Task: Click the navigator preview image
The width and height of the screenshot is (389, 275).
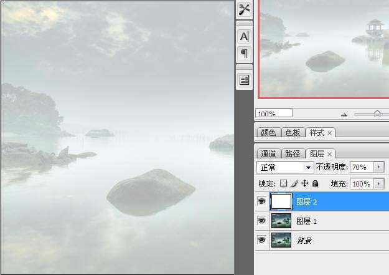Action: 324,49
